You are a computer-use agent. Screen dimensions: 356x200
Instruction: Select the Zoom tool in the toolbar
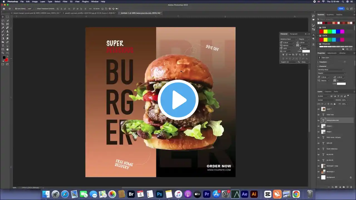coord(3,53)
